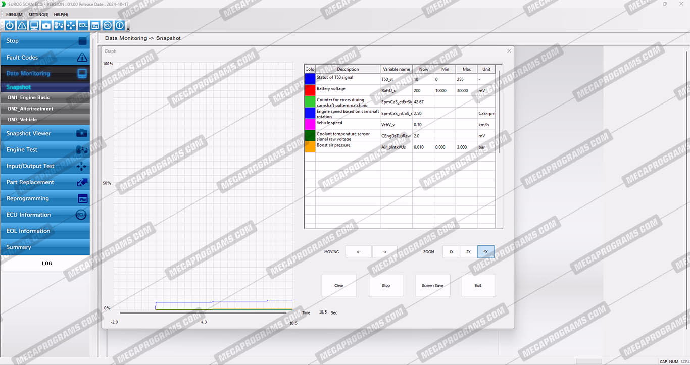This screenshot has height=365, width=690.
Task: Click the four-arrows input/output toolbar icon
Action: pos(71,25)
